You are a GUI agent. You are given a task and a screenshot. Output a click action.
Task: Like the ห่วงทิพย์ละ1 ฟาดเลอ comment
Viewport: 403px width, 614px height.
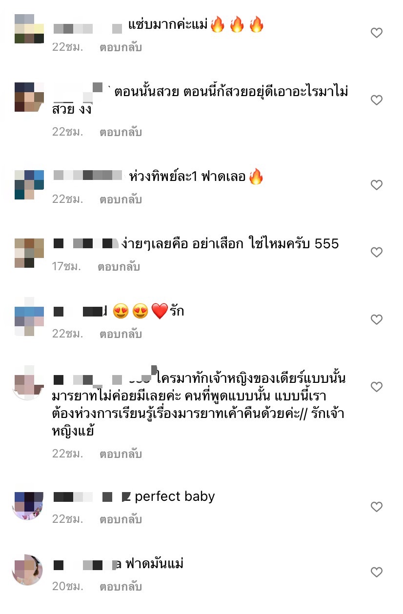coord(376,185)
